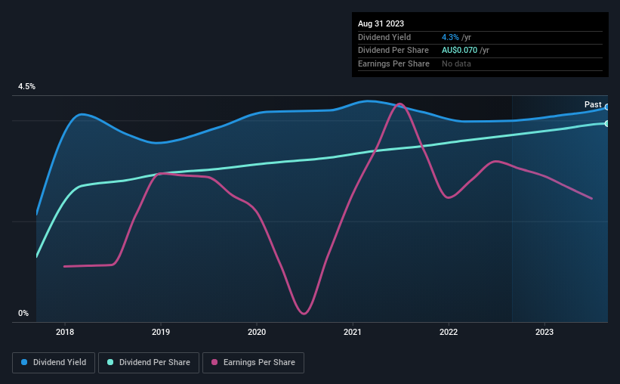Click the 'No data' earnings value

click(x=456, y=63)
